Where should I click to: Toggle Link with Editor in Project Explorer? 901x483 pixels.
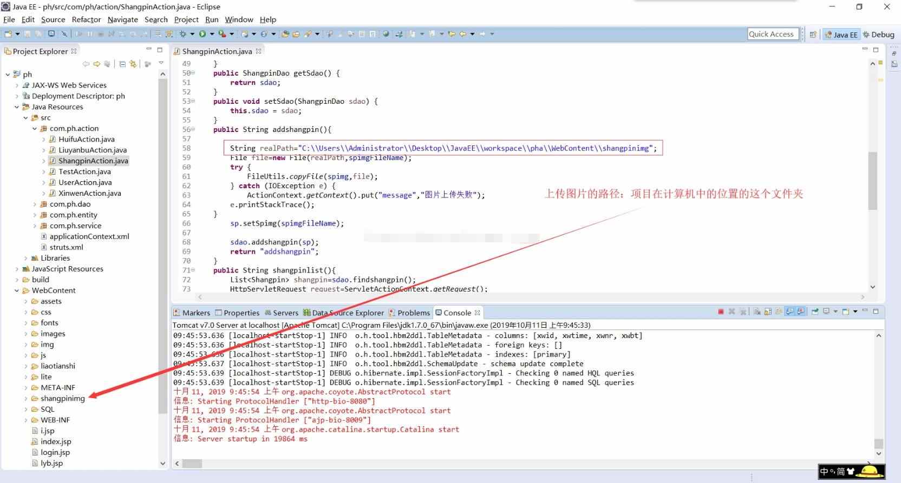pyautogui.click(x=133, y=64)
